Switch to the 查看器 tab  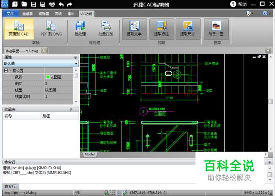[27, 14]
